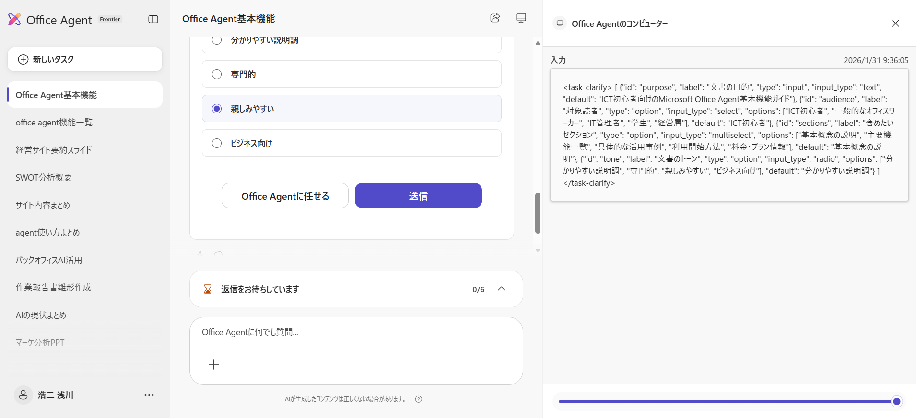This screenshot has height=418, width=916.
Task: Toggle the computer view monitor icon
Action: click(x=521, y=18)
